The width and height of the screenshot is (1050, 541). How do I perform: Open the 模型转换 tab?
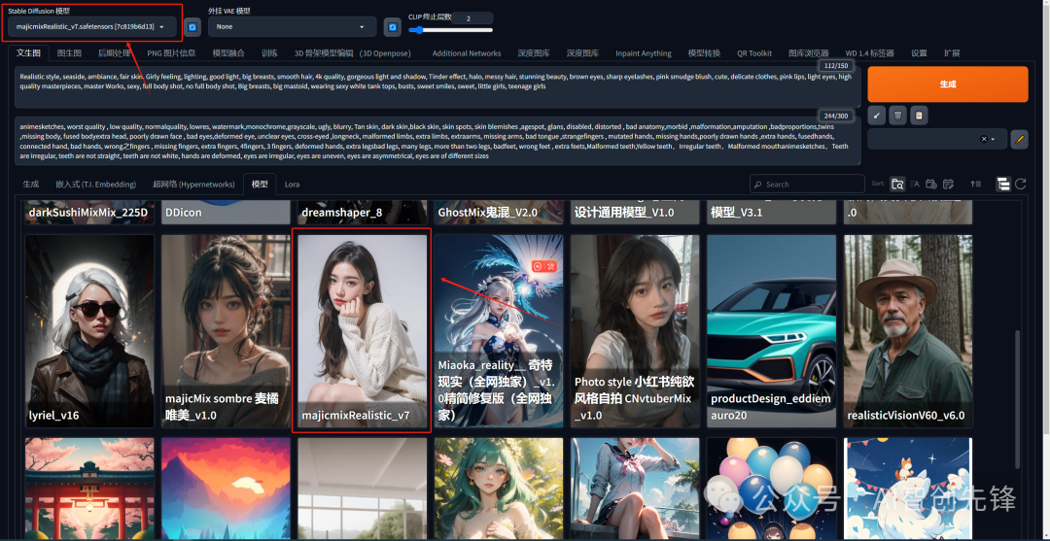(704, 52)
